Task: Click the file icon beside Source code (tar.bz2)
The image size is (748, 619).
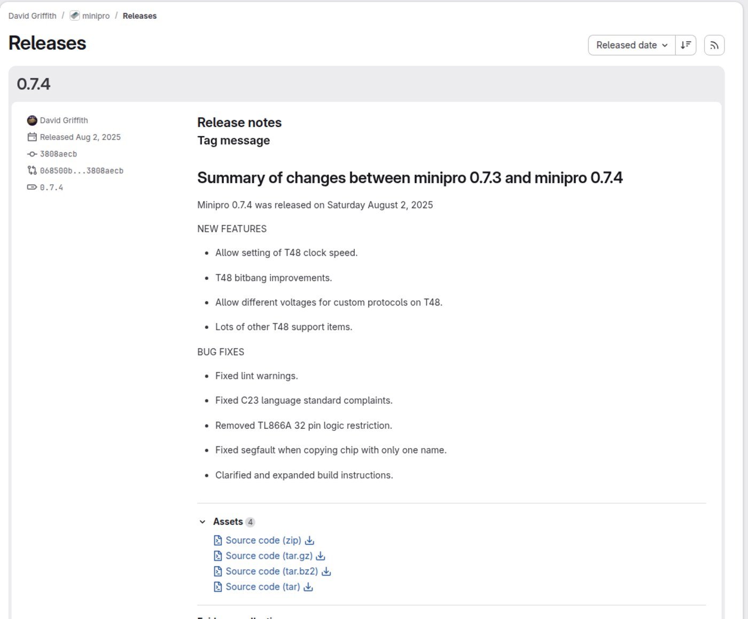Action: [218, 571]
